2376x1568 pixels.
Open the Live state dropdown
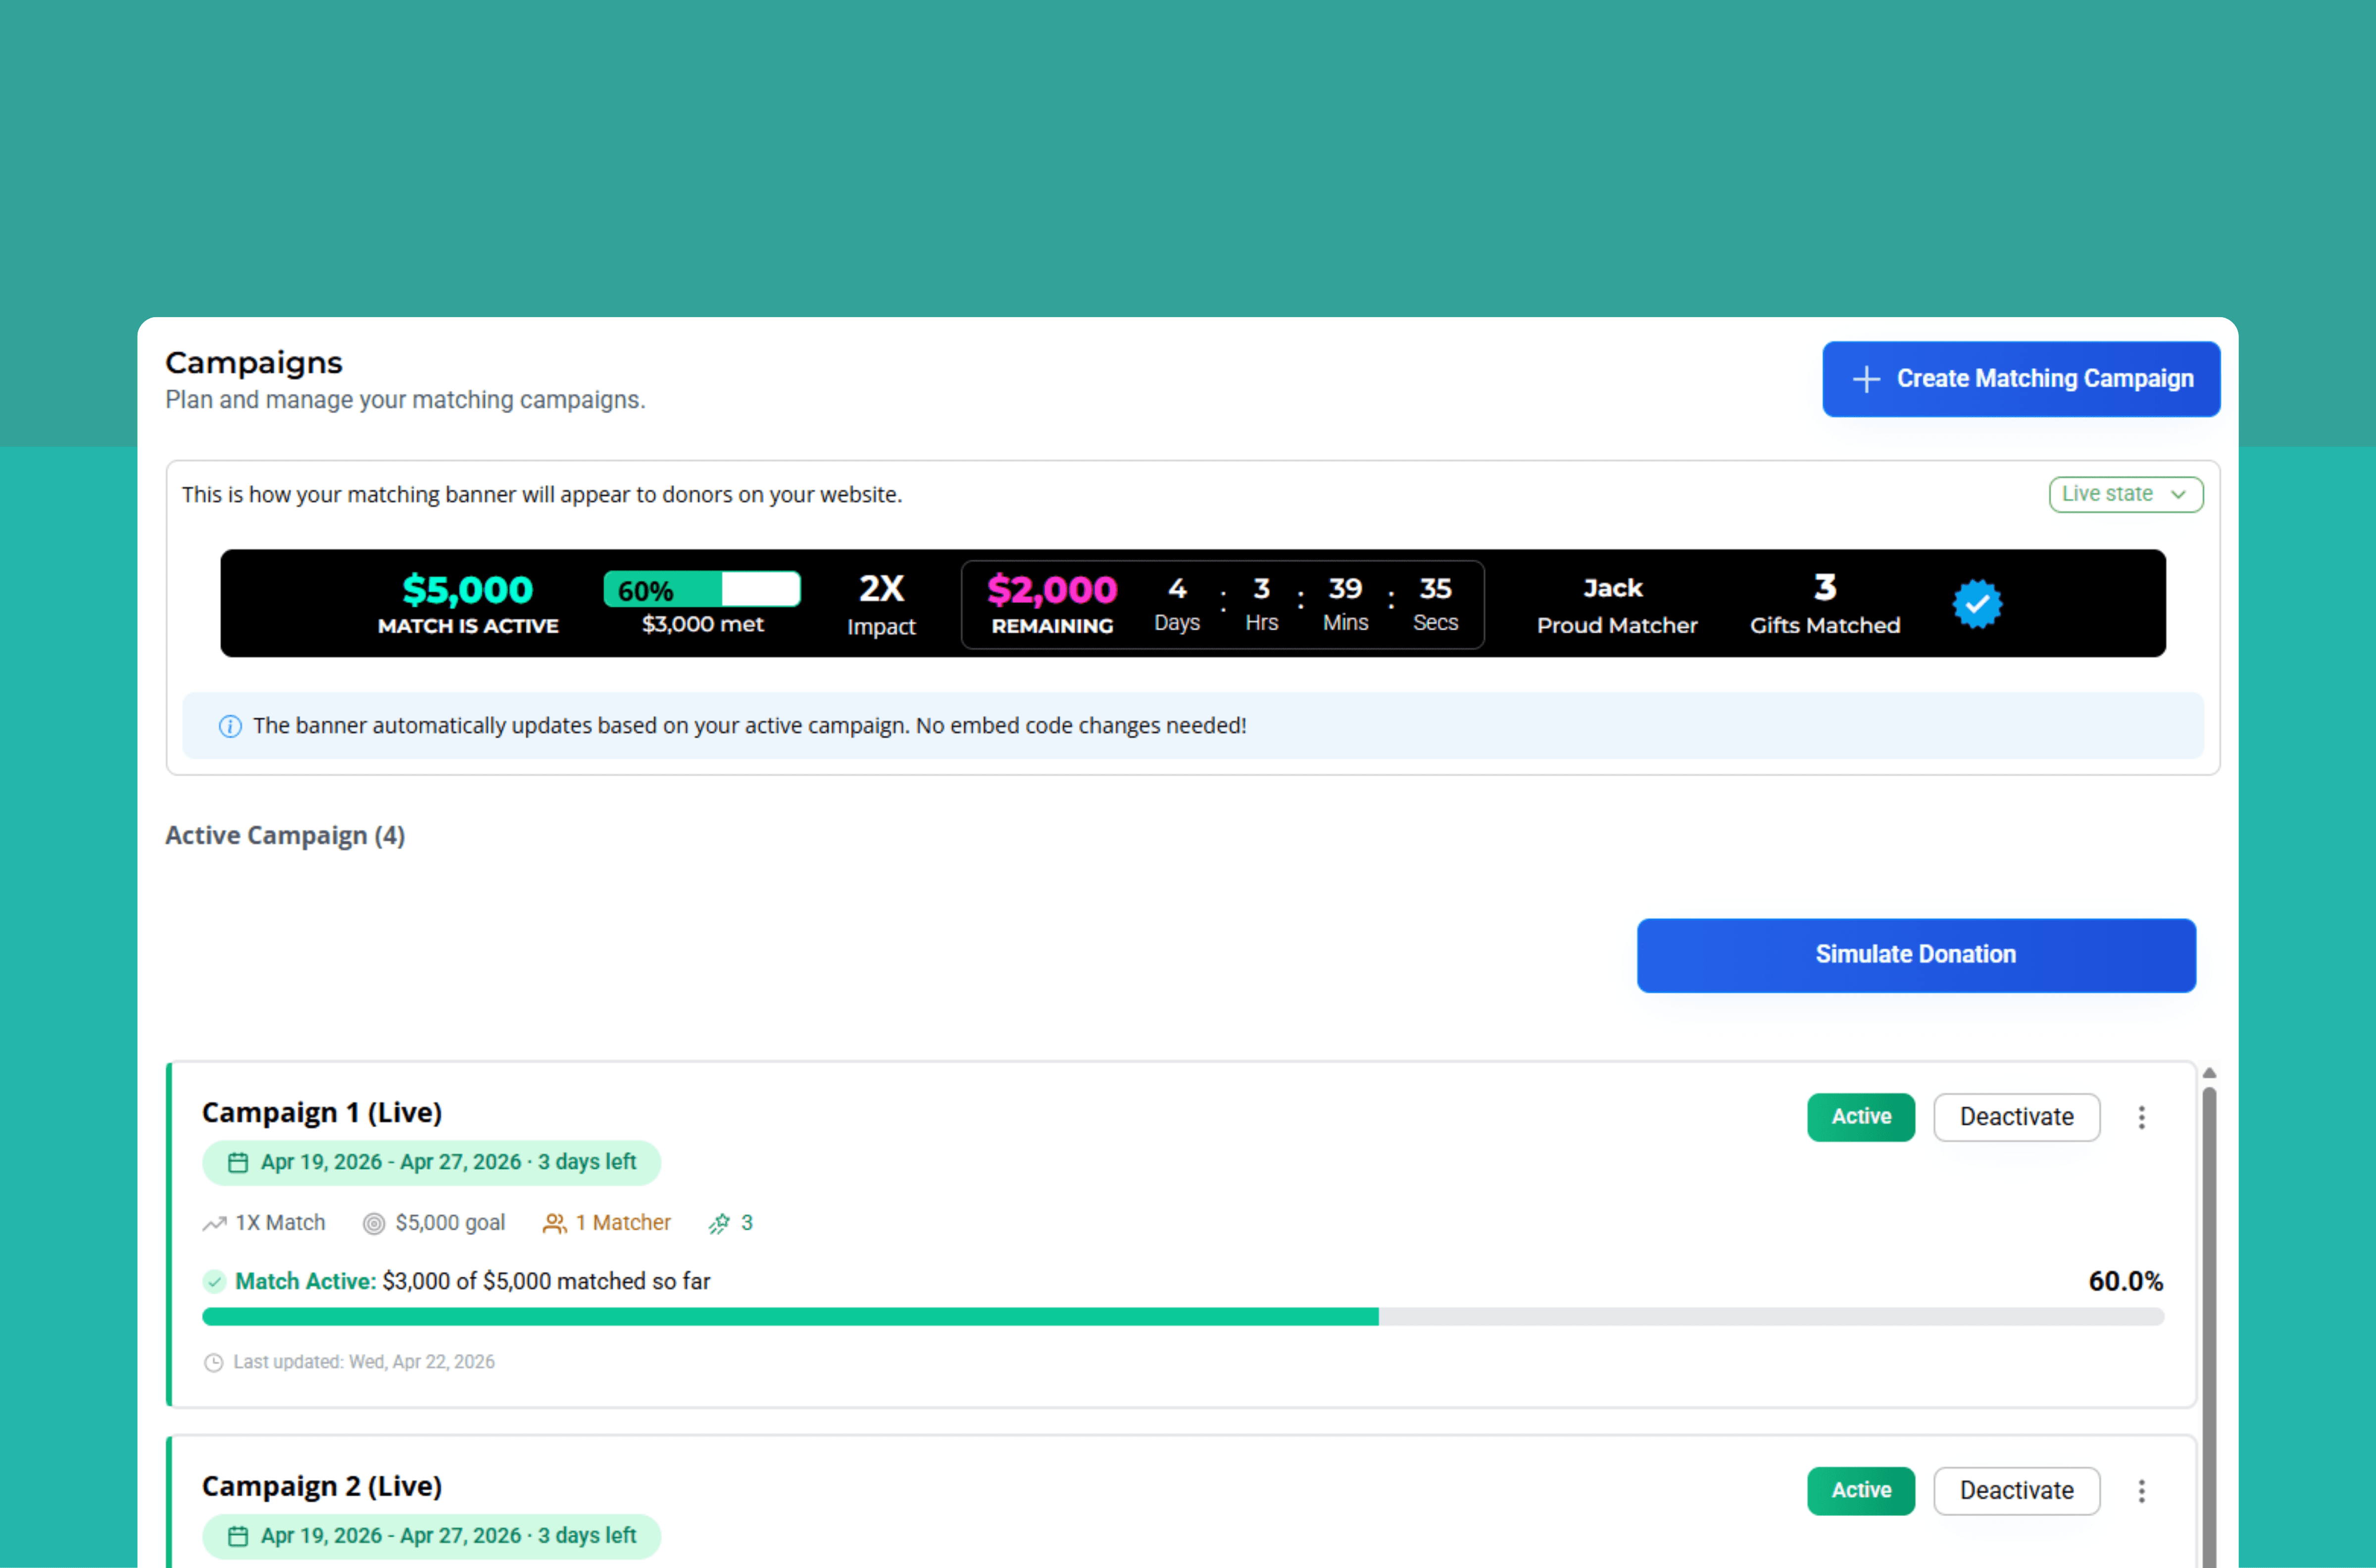coord(2125,494)
